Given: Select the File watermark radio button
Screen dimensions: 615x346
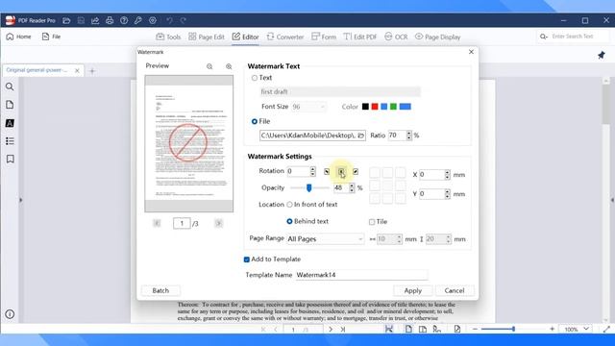Looking at the screenshot, I should click(255, 122).
